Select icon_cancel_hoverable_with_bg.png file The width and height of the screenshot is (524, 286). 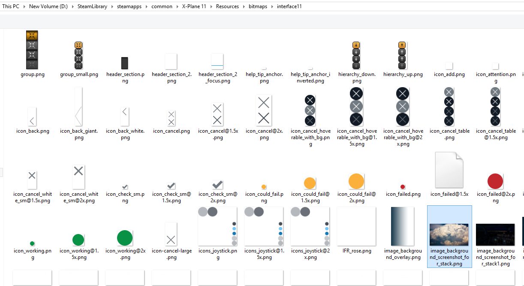310,110
